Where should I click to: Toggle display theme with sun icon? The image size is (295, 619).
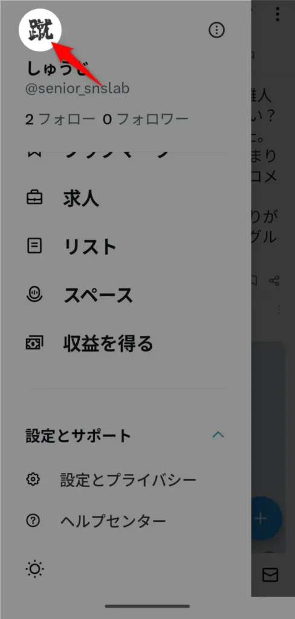[x=34, y=569]
